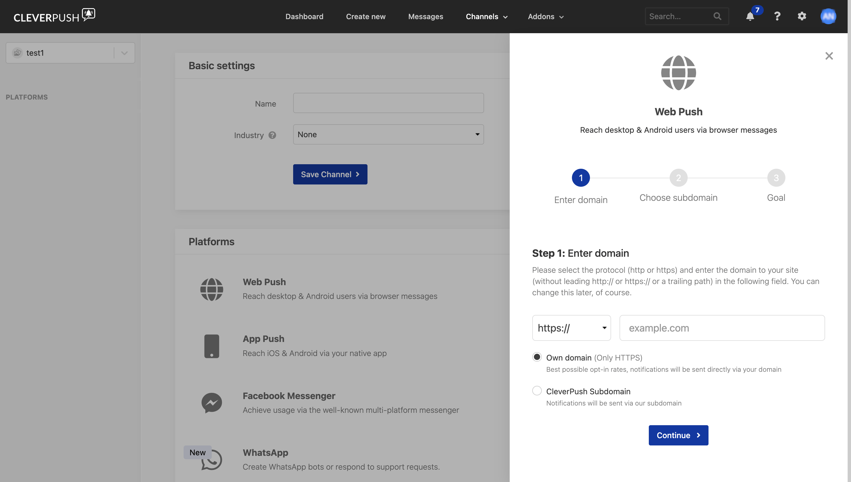Screen dimensions: 851x482
Task: Click the Facebook Messenger icon
Action: [x=211, y=403]
